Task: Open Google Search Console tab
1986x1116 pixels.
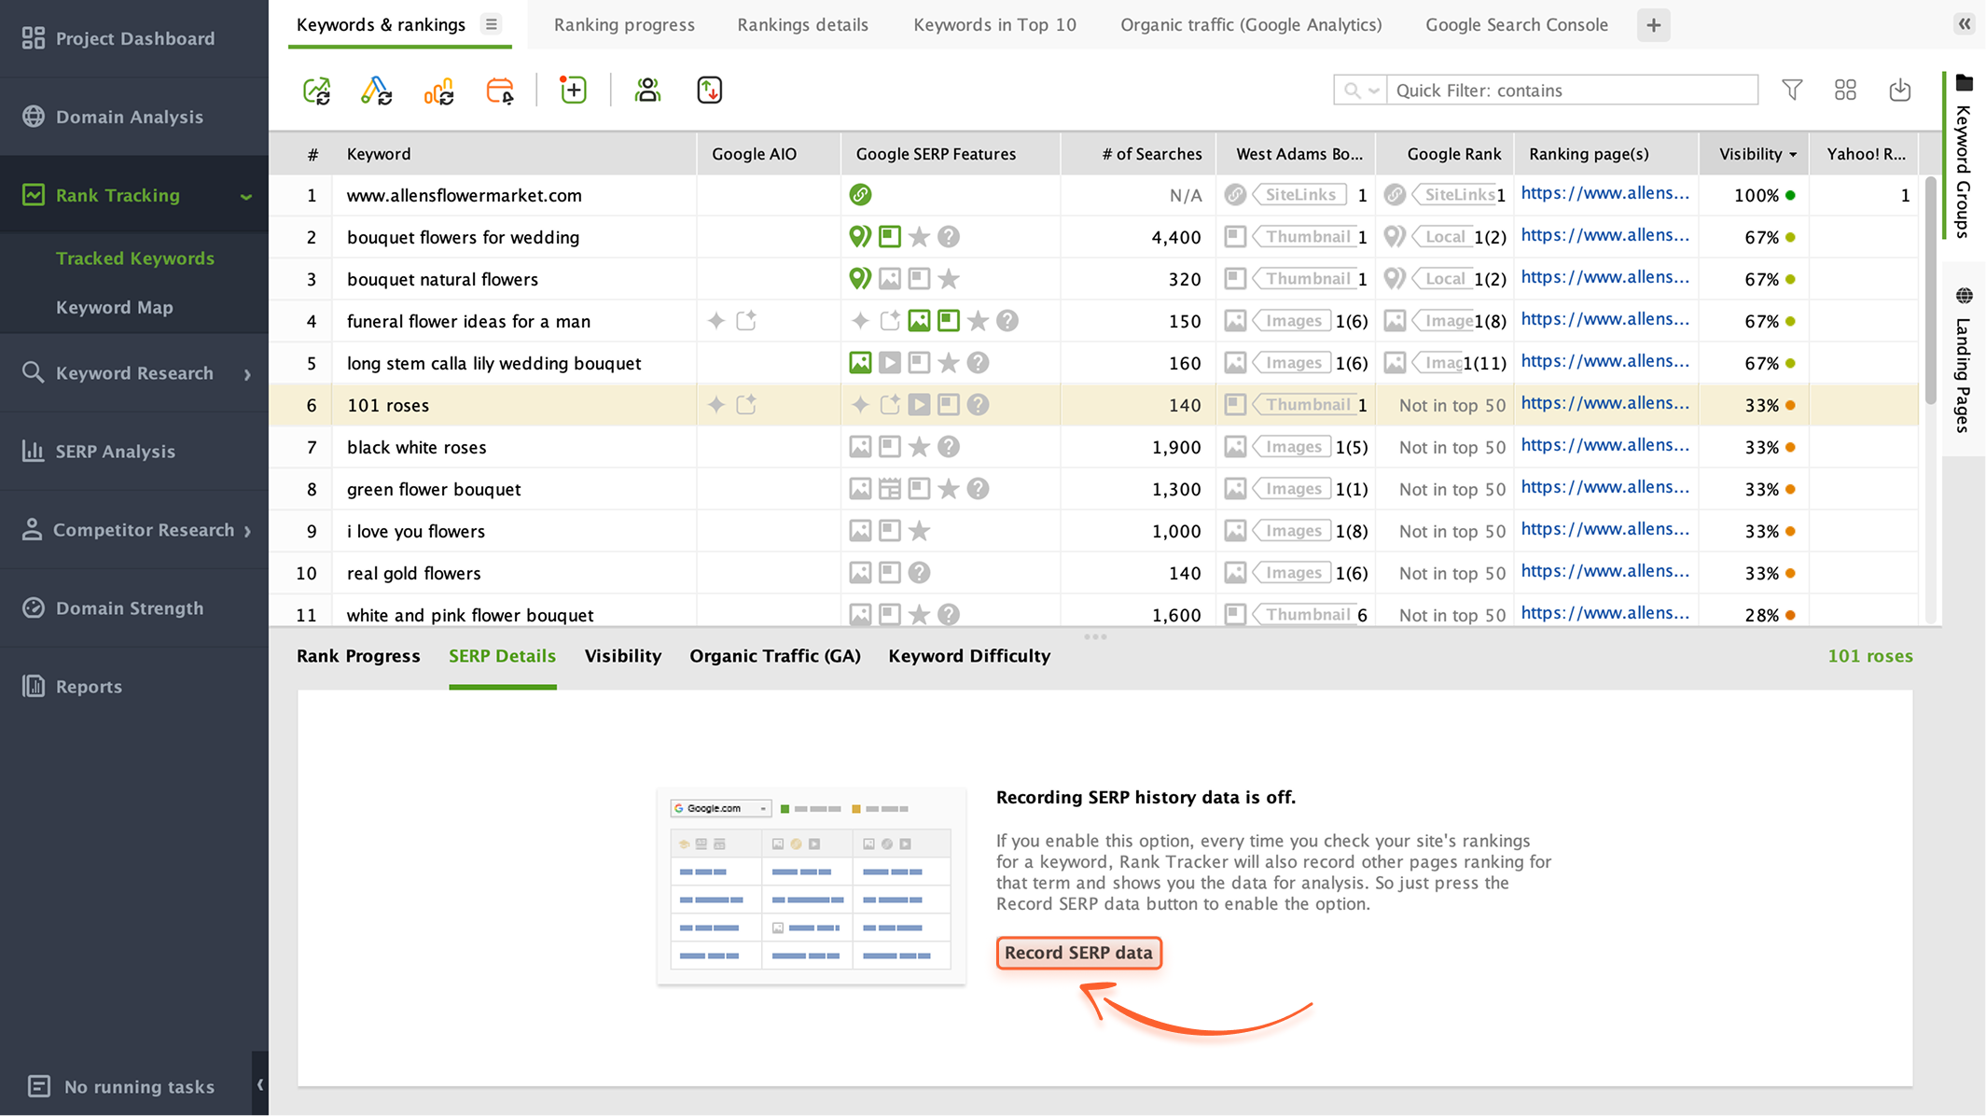Action: (1517, 25)
